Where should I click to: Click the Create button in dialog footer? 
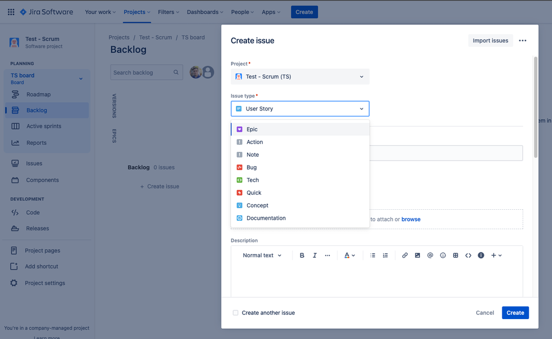pos(515,312)
